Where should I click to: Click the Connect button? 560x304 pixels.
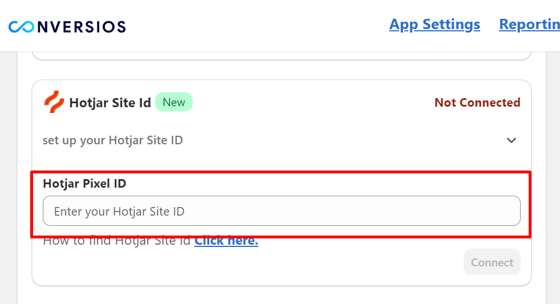[492, 262]
